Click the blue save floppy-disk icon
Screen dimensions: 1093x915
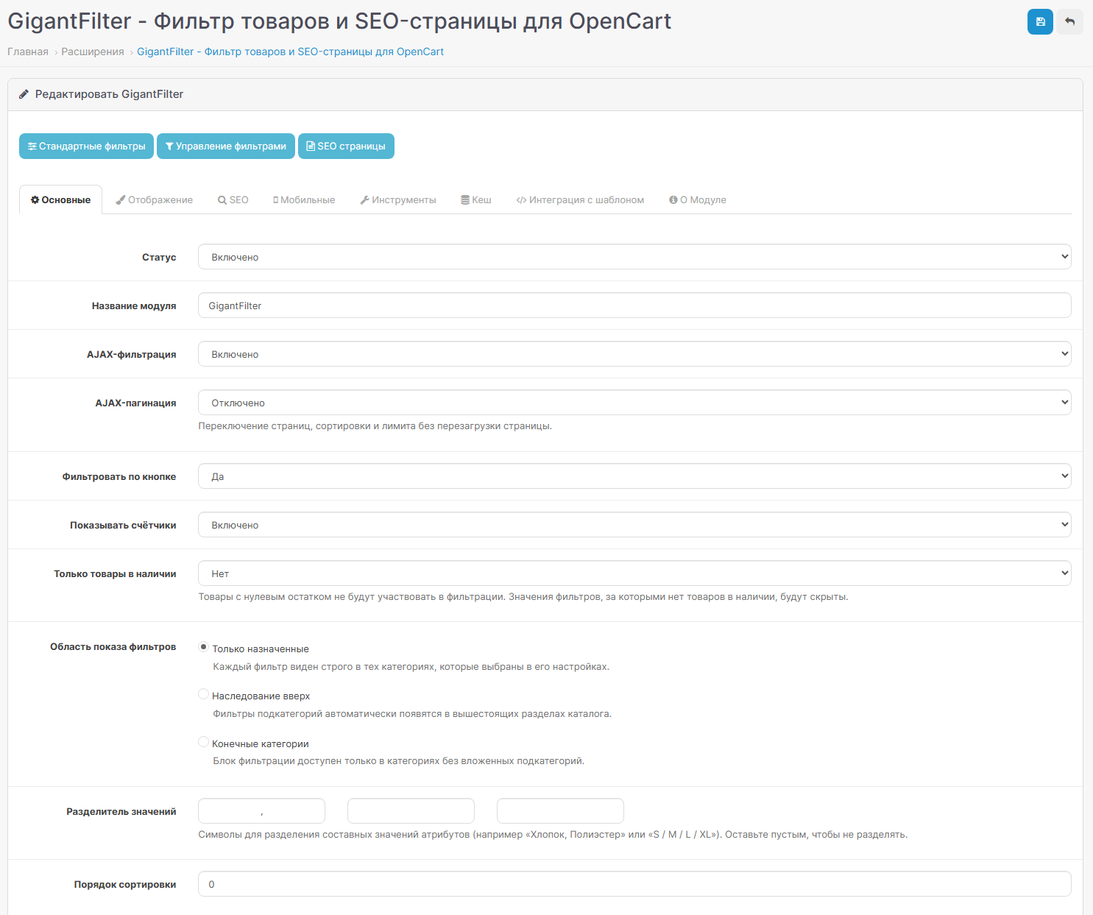(1040, 22)
